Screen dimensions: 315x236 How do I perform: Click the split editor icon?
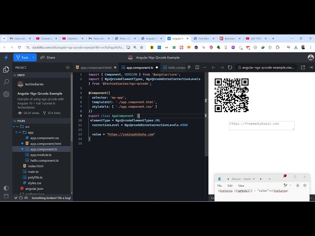click(197, 67)
